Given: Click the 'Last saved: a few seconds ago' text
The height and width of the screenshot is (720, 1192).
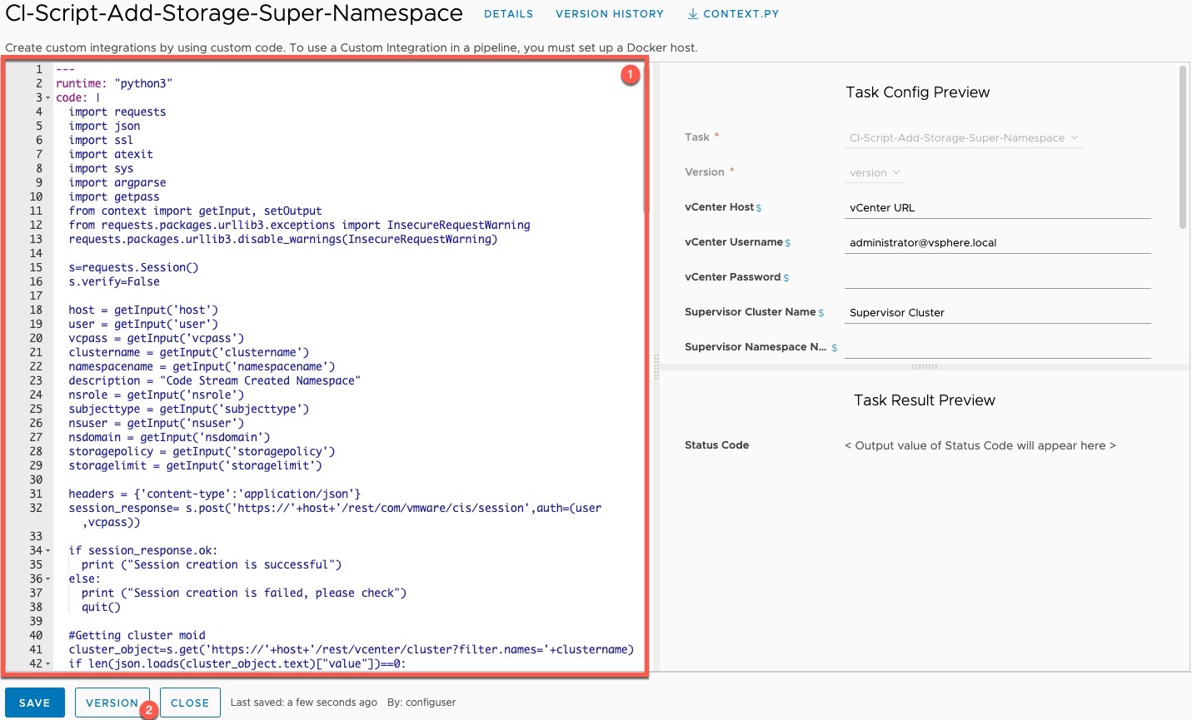Looking at the screenshot, I should (x=304, y=703).
